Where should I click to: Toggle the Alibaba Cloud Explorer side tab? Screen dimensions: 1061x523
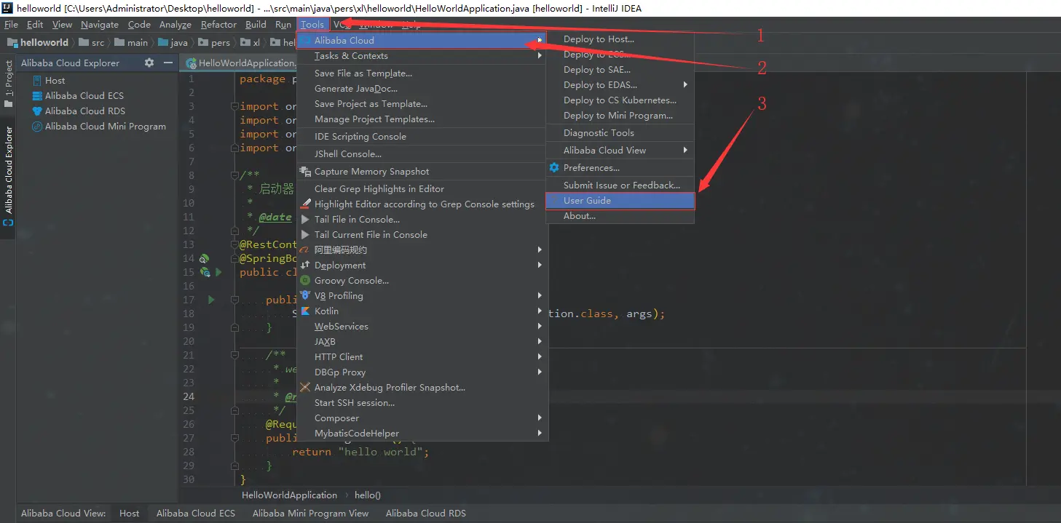pyautogui.click(x=9, y=175)
